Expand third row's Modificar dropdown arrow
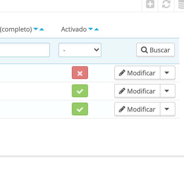This screenshot has height=172, width=184. (x=167, y=109)
